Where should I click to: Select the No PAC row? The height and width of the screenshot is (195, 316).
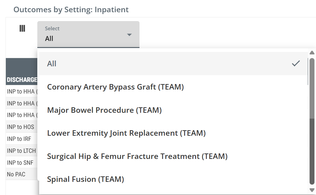click(x=16, y=175)
